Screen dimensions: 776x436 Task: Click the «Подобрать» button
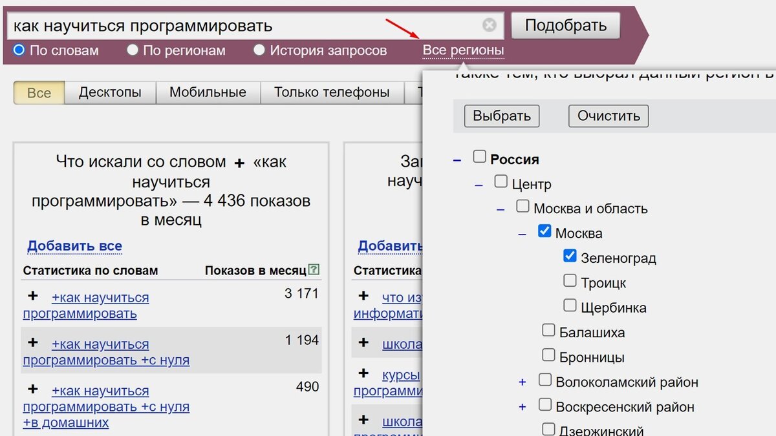click(566, 25)
